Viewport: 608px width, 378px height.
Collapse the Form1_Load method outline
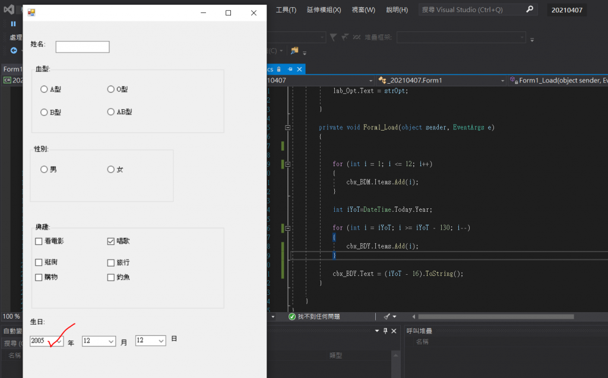coord(288,128)
